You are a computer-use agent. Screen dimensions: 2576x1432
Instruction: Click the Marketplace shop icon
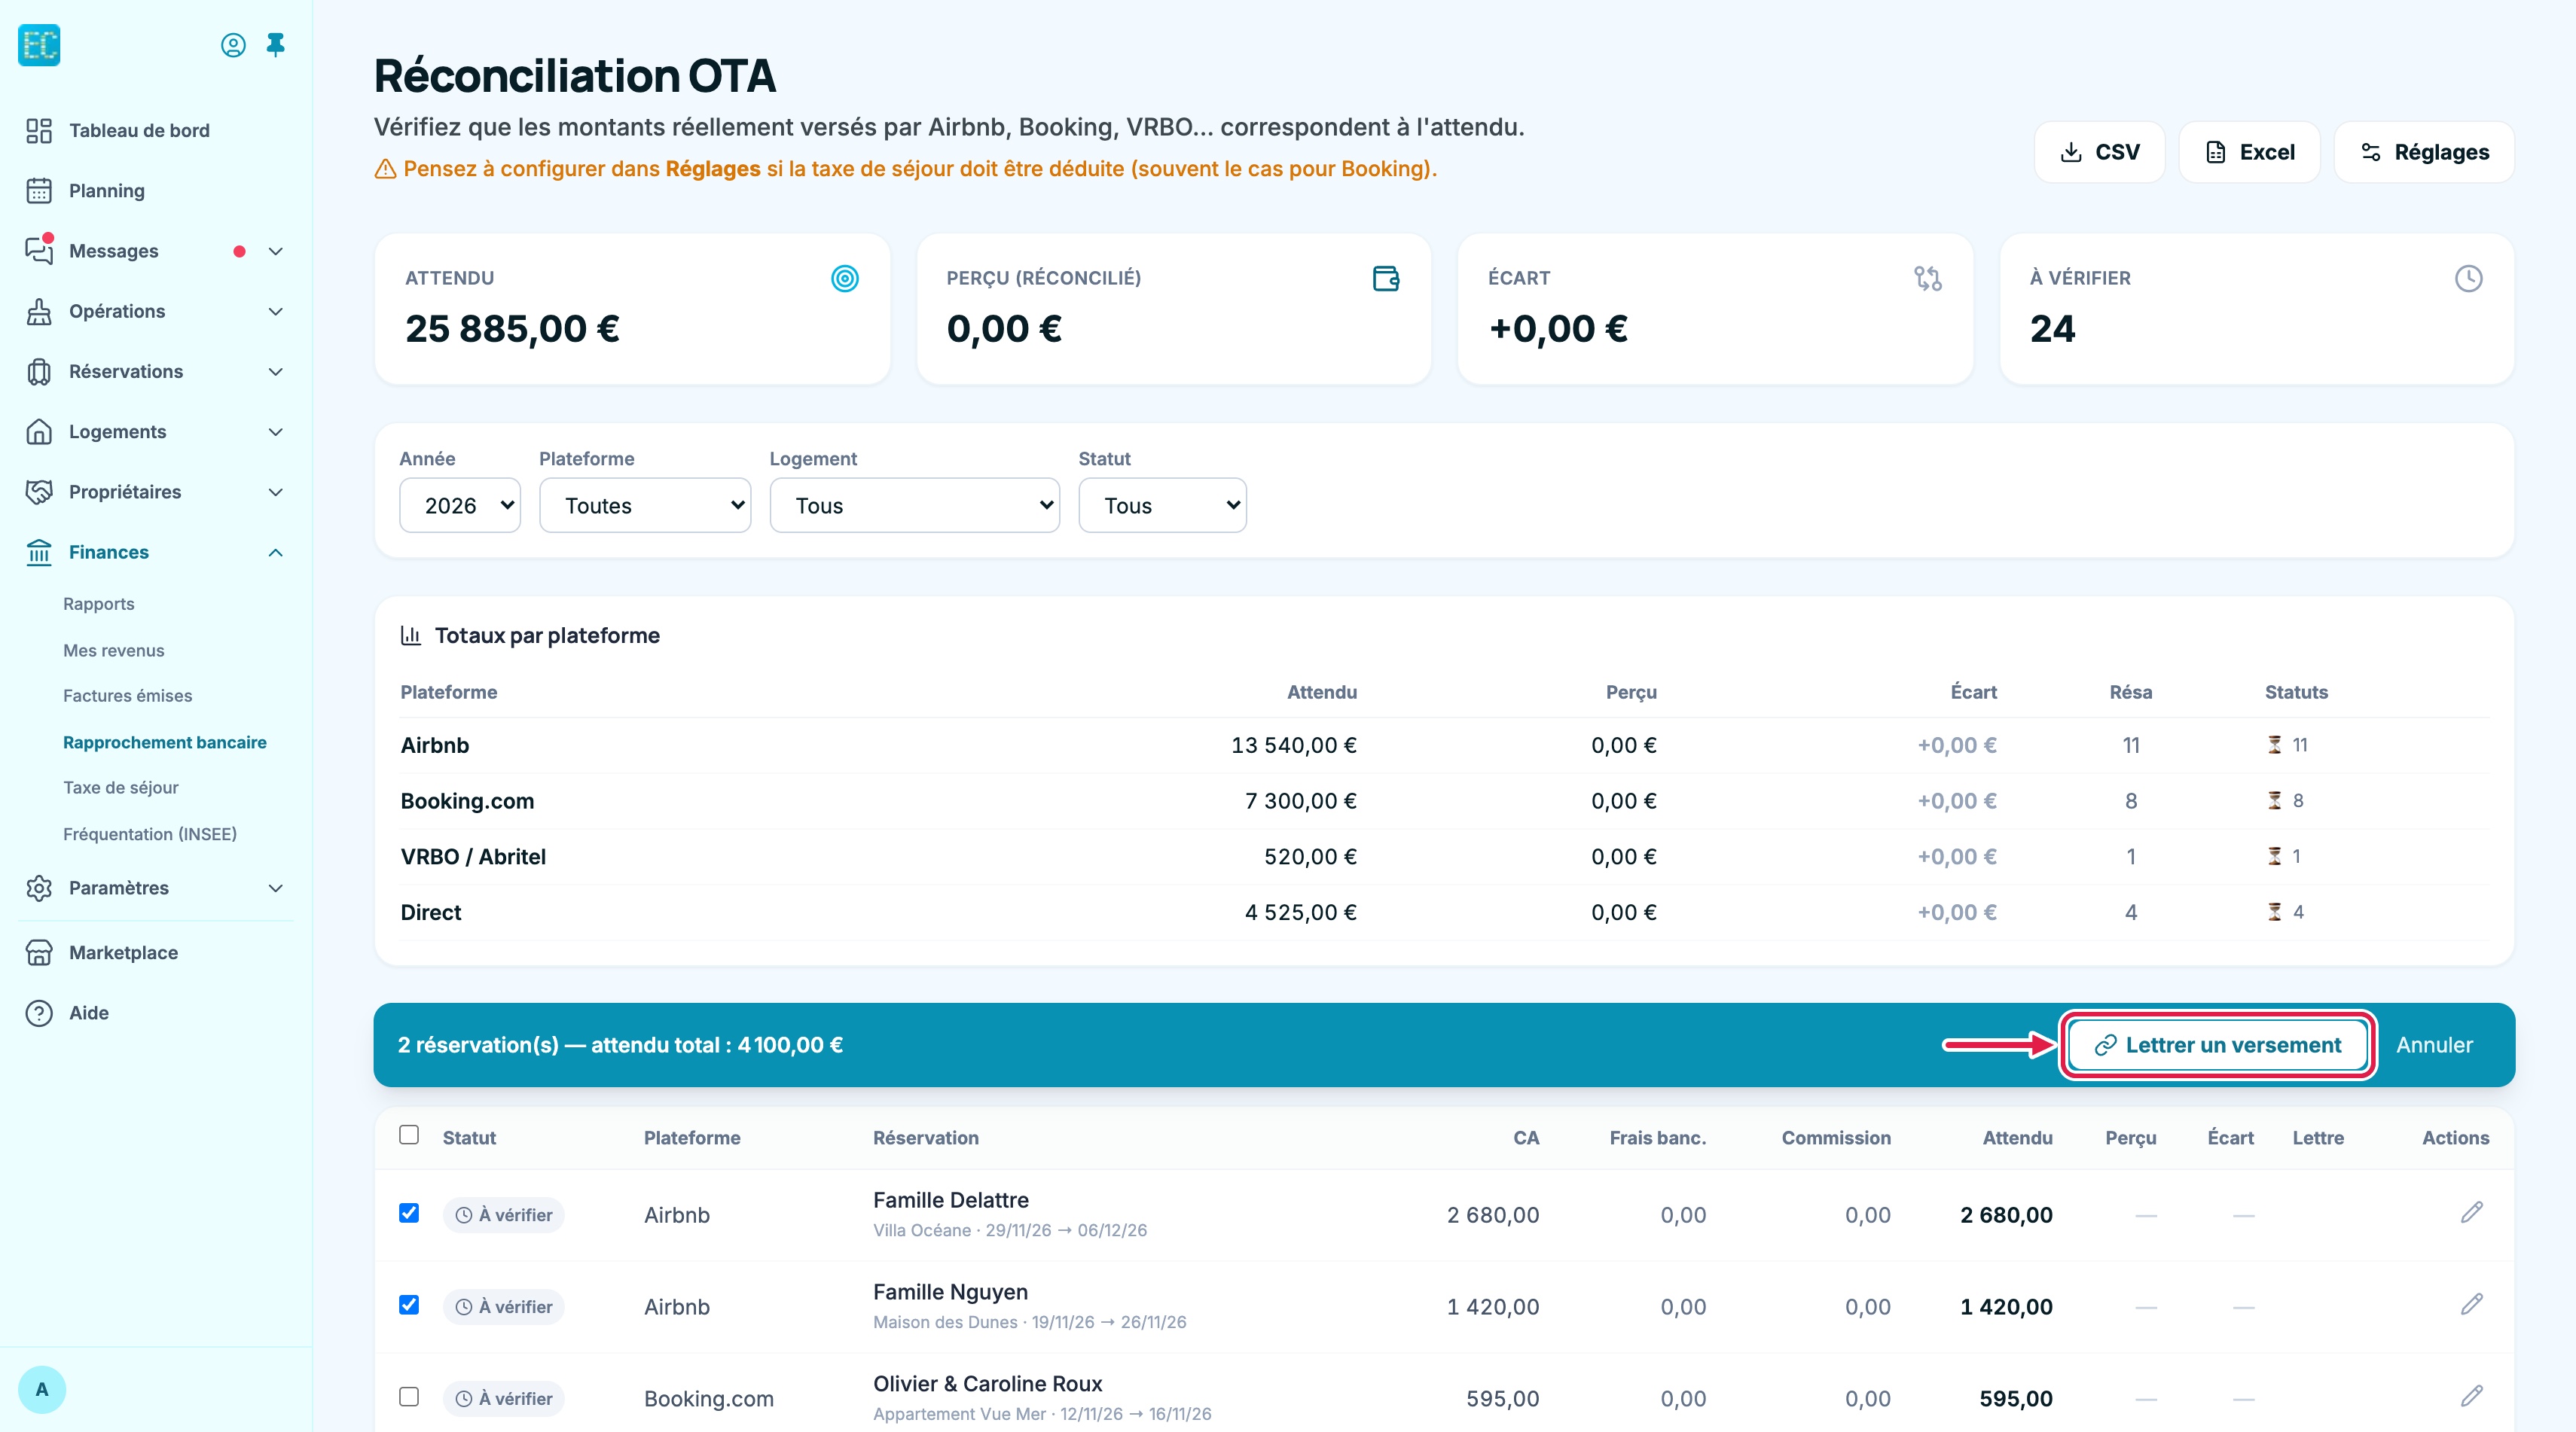pos(39,952)
